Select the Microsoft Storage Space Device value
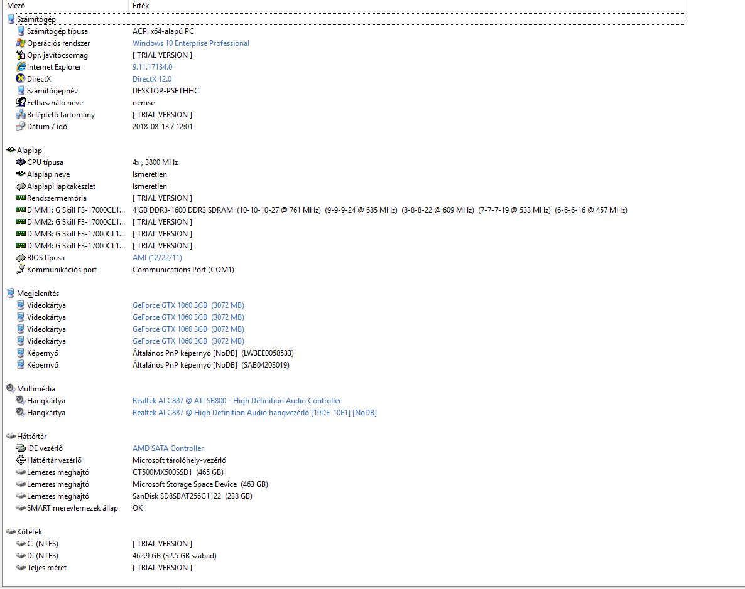This screenshot has width=745, height=589. point(200,484)
